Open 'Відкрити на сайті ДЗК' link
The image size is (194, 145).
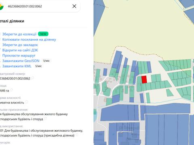click(x=20, y=50)
